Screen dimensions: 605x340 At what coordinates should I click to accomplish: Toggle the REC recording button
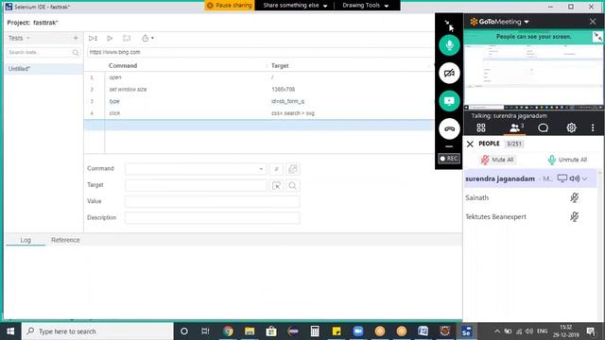449,159
